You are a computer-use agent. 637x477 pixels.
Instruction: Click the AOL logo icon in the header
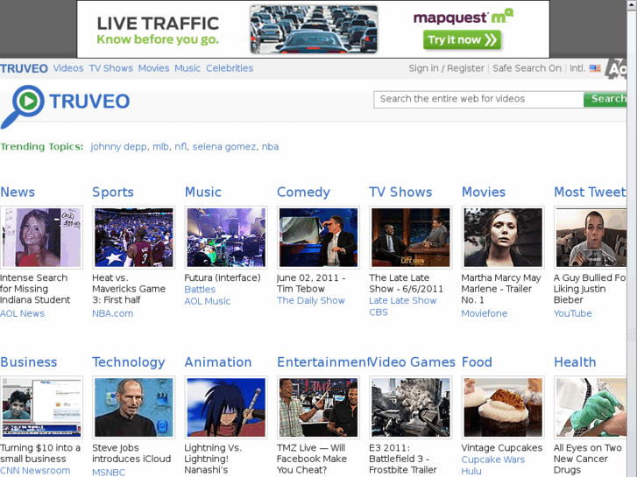click(x=615, y=68)
